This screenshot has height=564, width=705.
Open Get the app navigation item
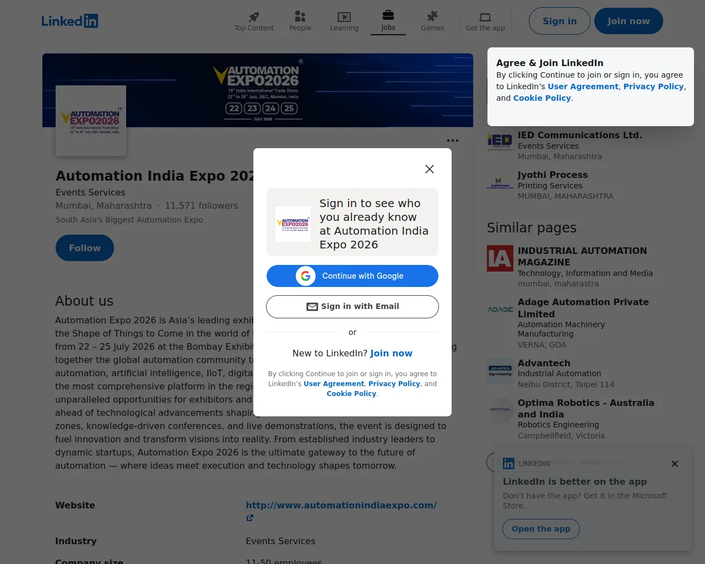[x=485, y=21]
